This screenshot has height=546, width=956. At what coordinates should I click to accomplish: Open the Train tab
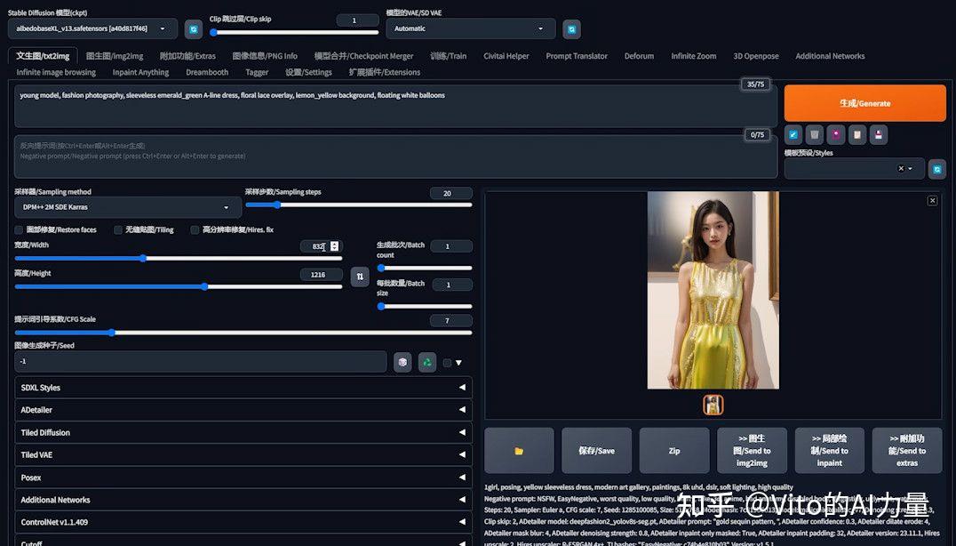point(448,56)
